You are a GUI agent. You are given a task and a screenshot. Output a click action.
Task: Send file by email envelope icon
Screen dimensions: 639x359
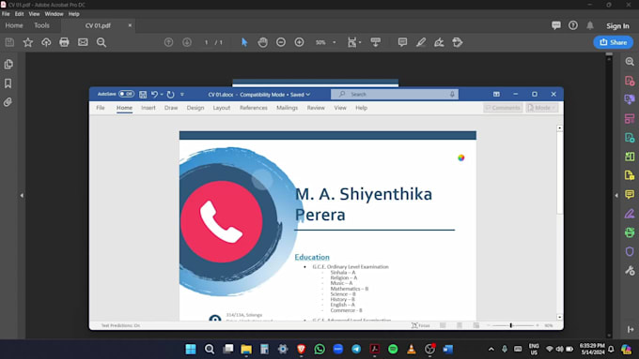tap(83, 42)
